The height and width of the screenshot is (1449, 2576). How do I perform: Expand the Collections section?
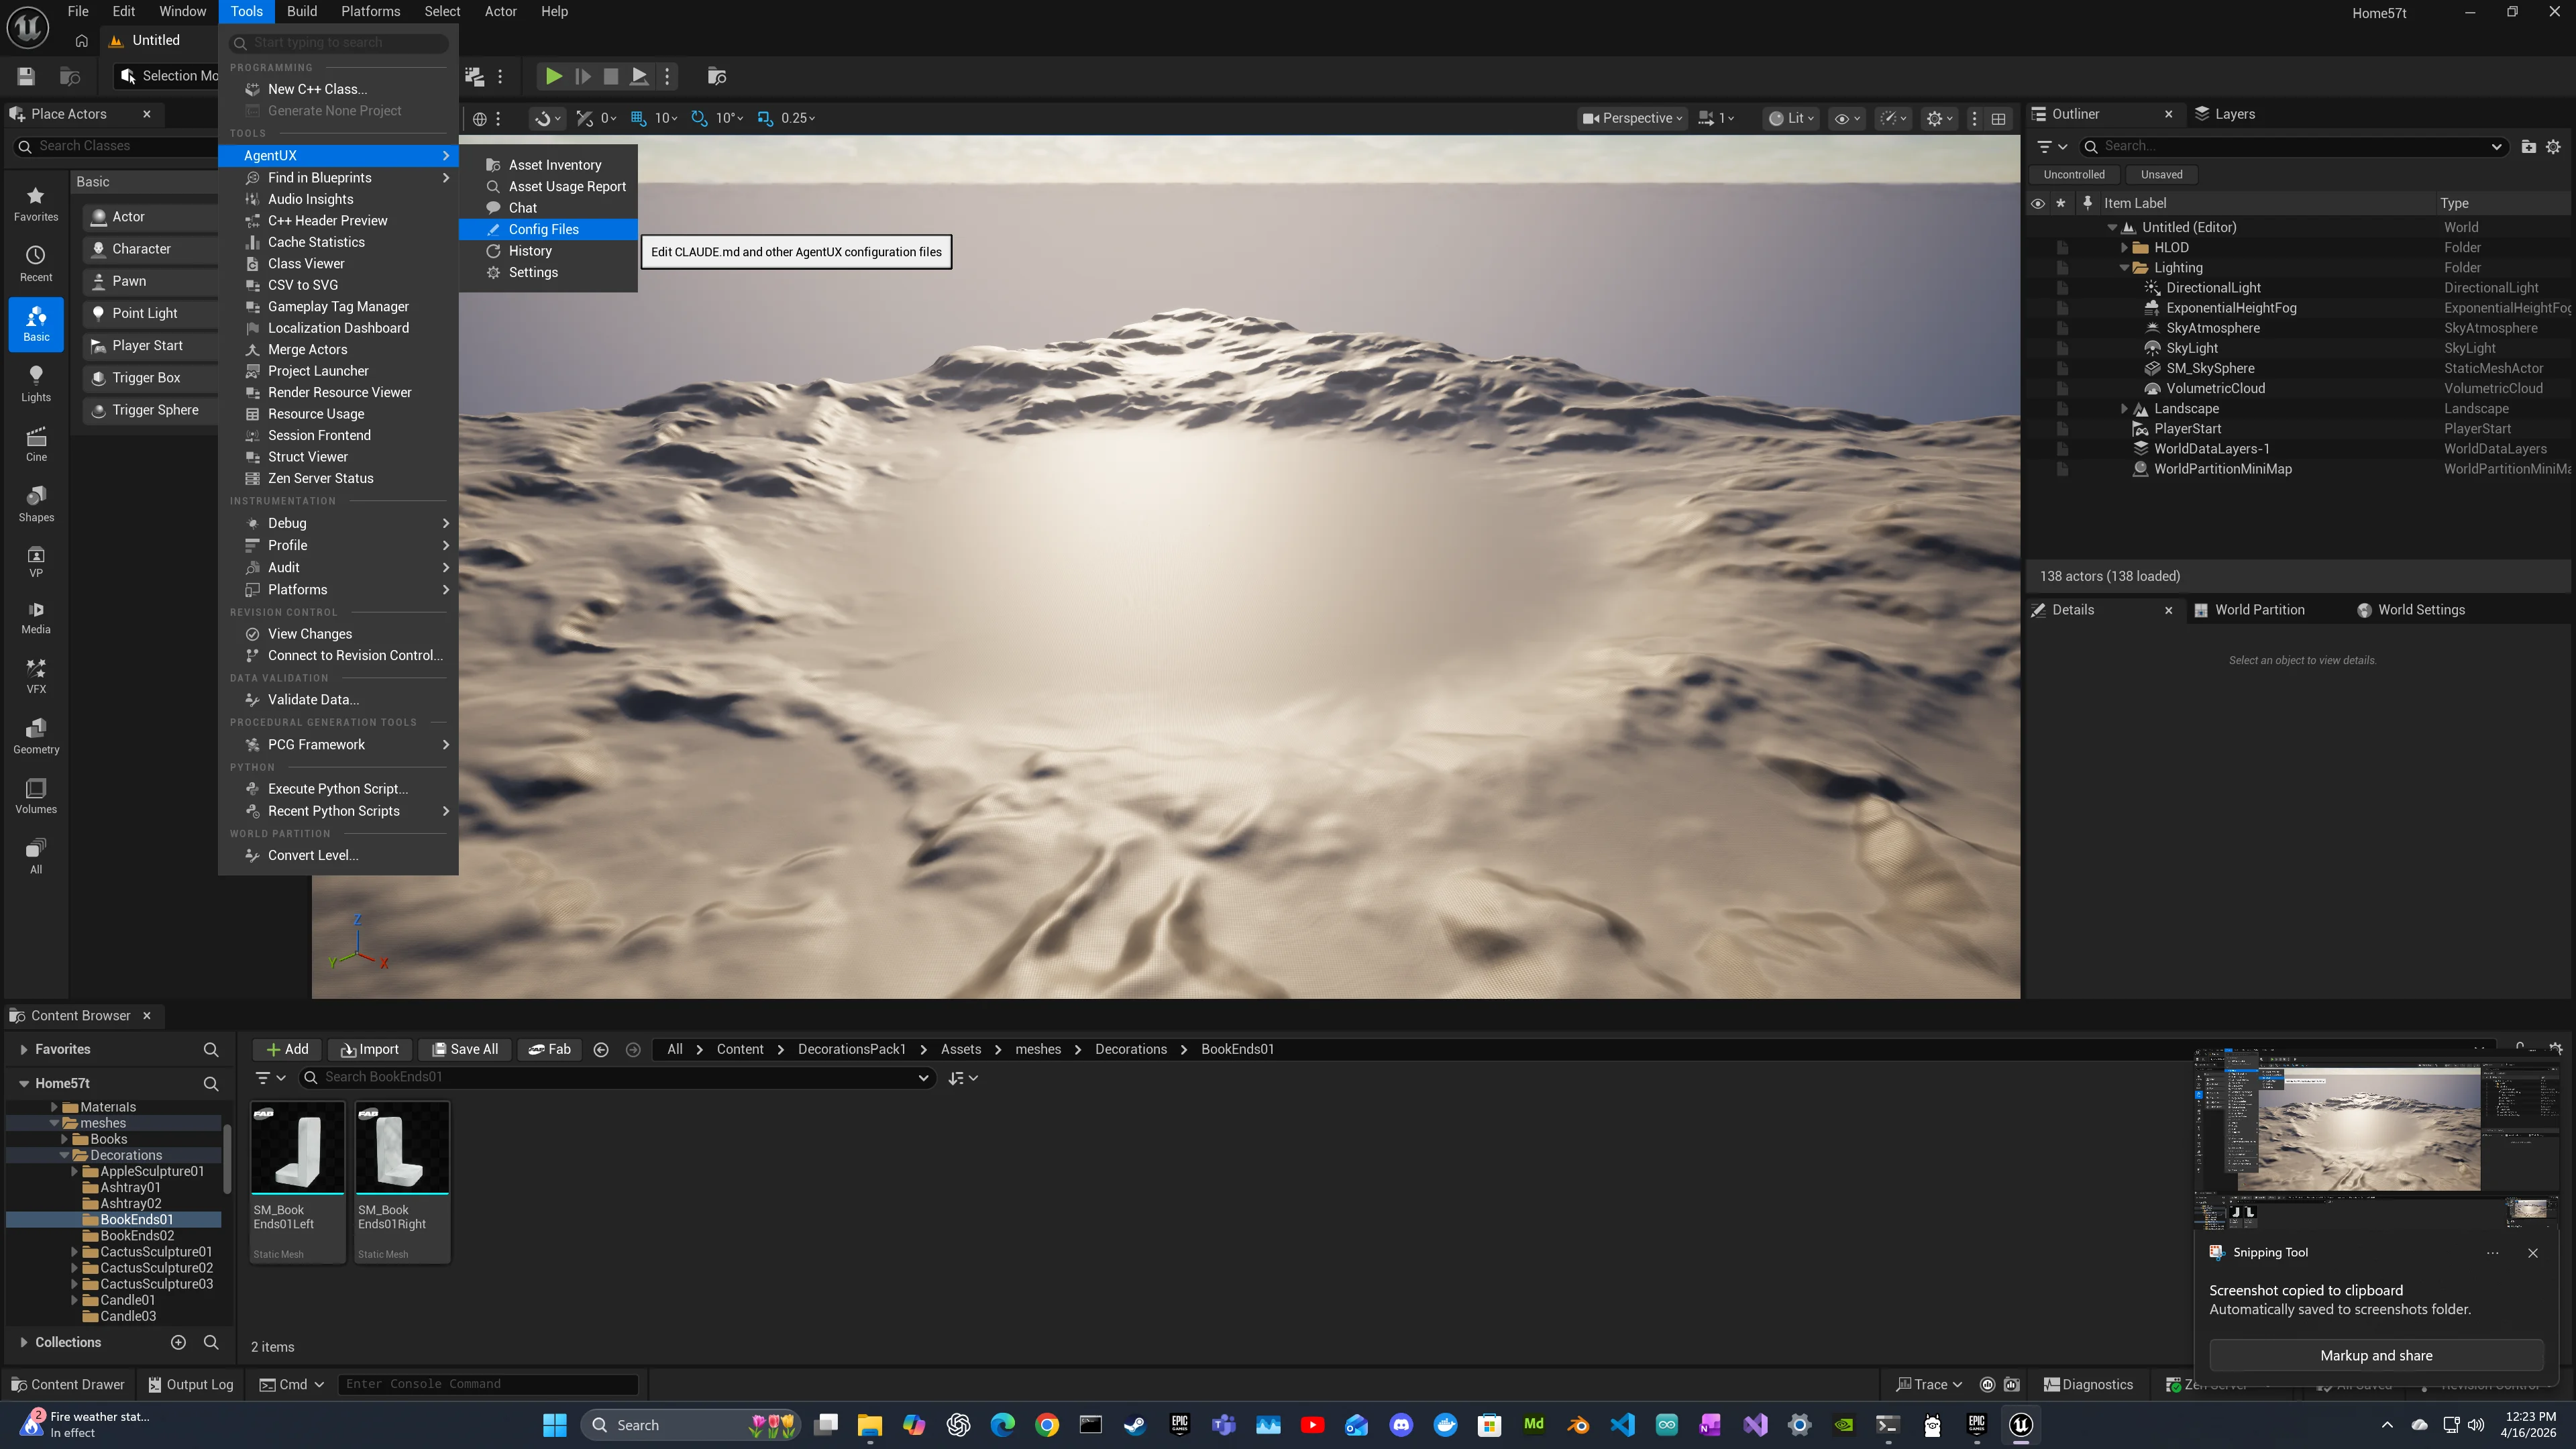pyautogui.click(x=23, y=1342)
